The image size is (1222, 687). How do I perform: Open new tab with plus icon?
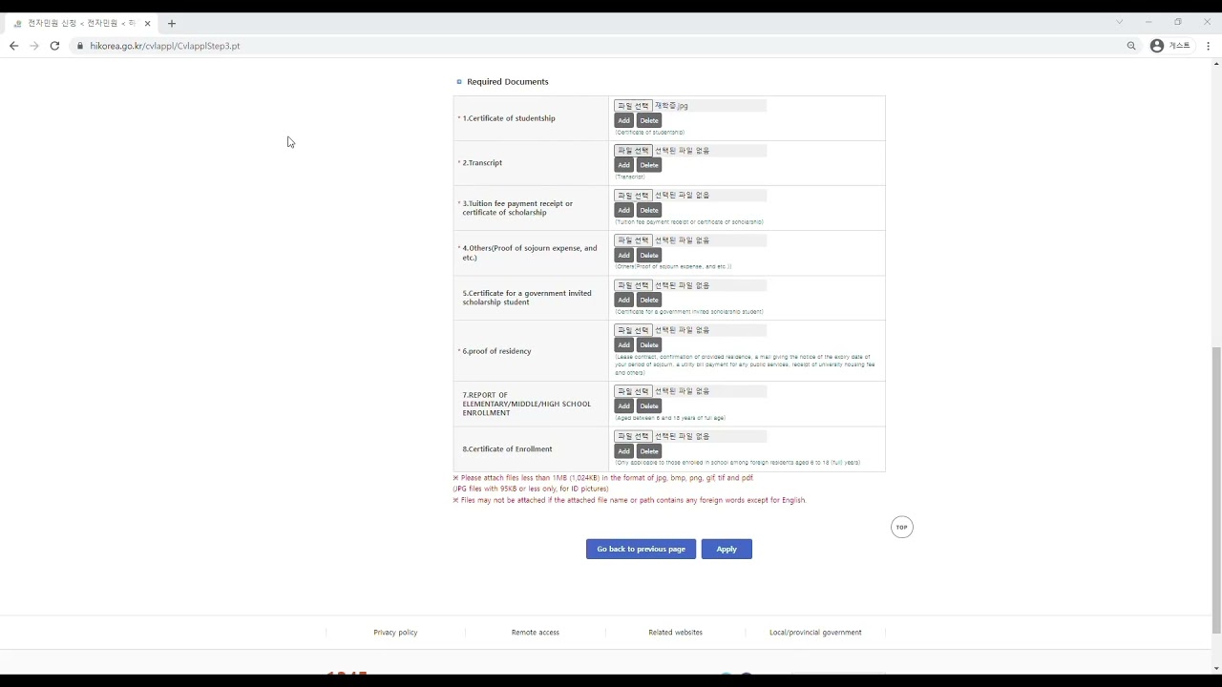[x=172, y=23]
